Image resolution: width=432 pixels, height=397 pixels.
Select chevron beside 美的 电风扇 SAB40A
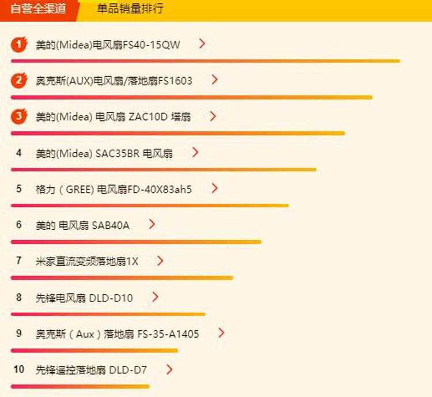coord(152,224)
